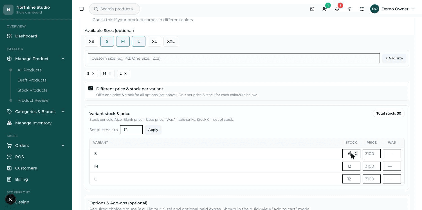Enable the XL size option
Image resolution: width=422 pixels, height=210 pixels.
pos(154,41)
